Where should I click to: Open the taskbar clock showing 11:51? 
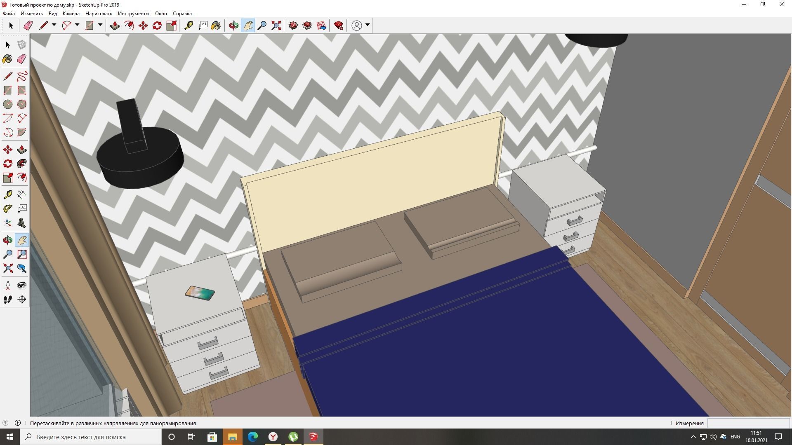[756, 437]
